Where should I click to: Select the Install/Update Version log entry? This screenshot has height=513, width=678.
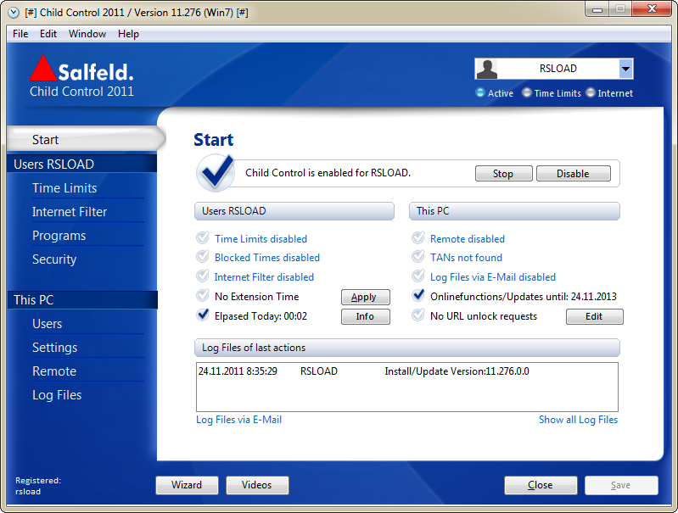pyautogui.click(x=407, y=371)
